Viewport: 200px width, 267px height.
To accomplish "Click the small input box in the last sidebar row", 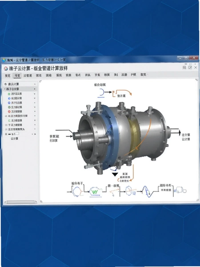I will [17, 134].
